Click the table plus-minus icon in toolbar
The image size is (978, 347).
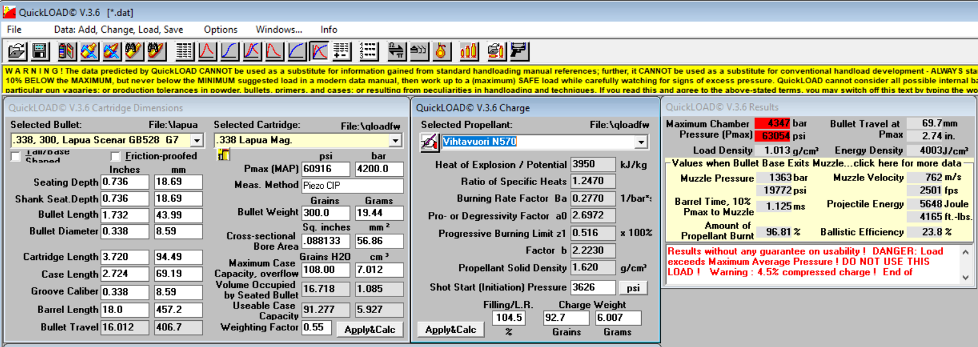(341, 51)
